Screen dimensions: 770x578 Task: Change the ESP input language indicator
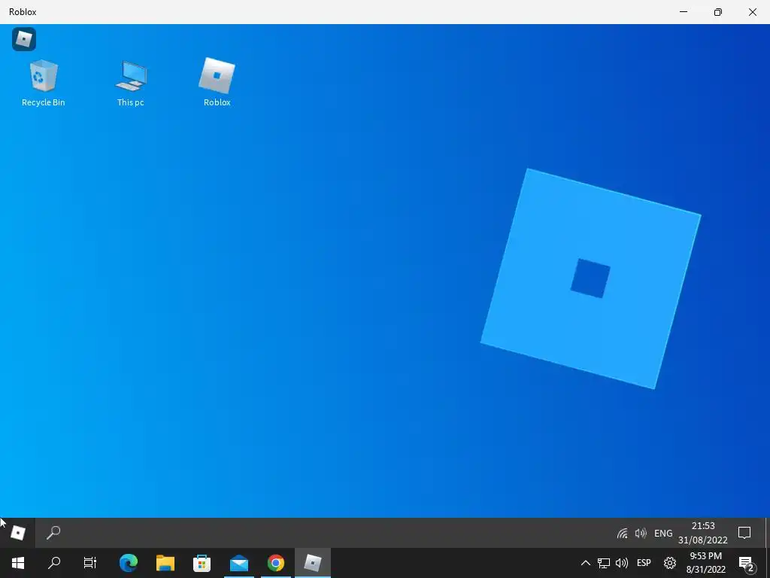click(x=644, y=563)
